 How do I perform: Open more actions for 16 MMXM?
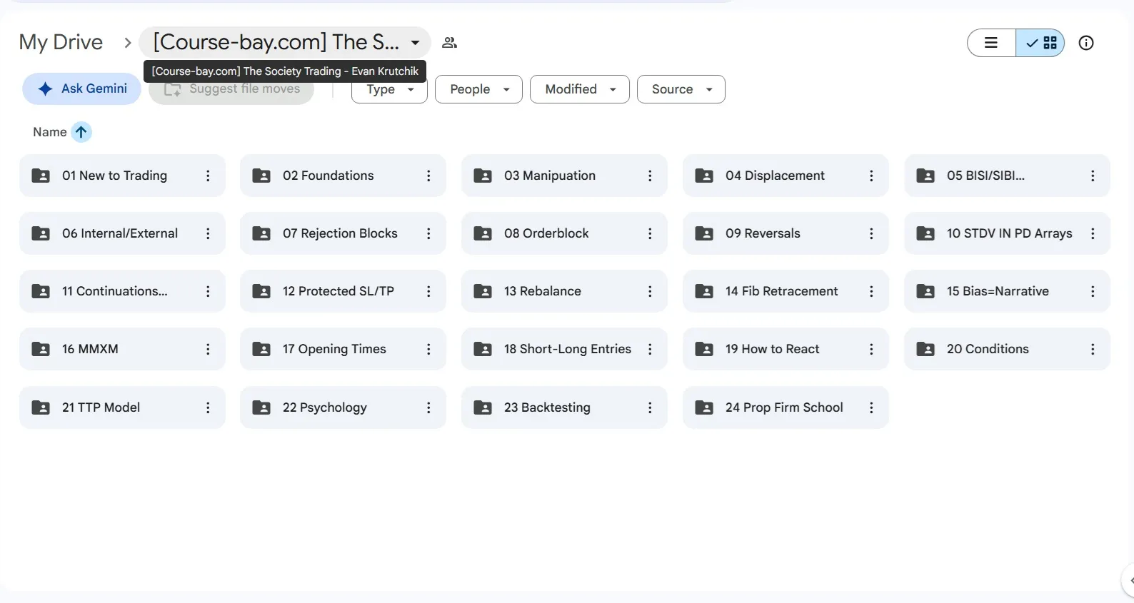[208, 349]
